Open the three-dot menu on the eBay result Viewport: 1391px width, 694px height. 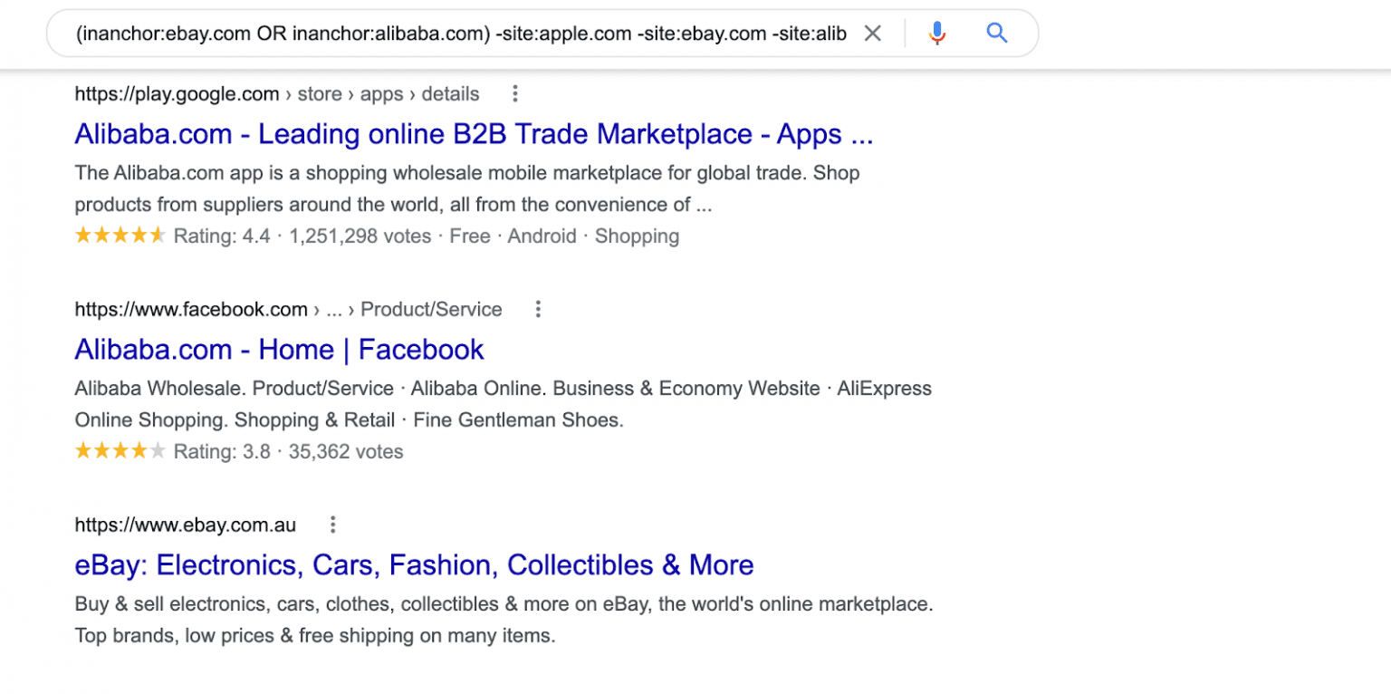(332, 524)
